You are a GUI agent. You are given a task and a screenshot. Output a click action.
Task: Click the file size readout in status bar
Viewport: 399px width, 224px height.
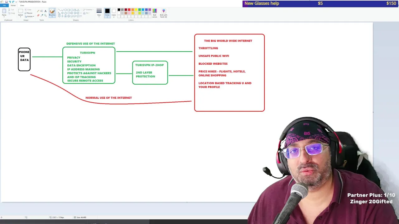tap(80, 217)
